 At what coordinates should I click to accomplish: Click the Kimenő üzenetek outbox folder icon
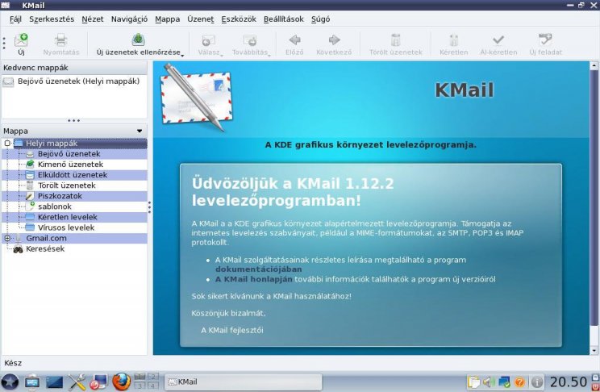click(30, 165)
